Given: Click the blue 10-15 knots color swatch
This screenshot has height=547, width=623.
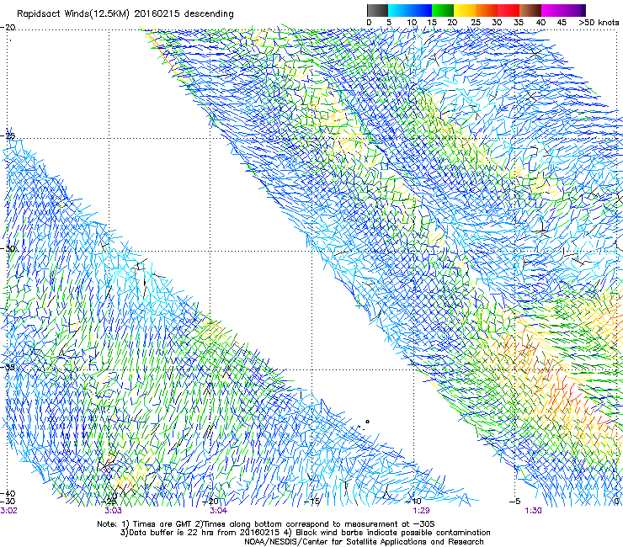Looking at the screenshot, I should [x=421, y=10].
